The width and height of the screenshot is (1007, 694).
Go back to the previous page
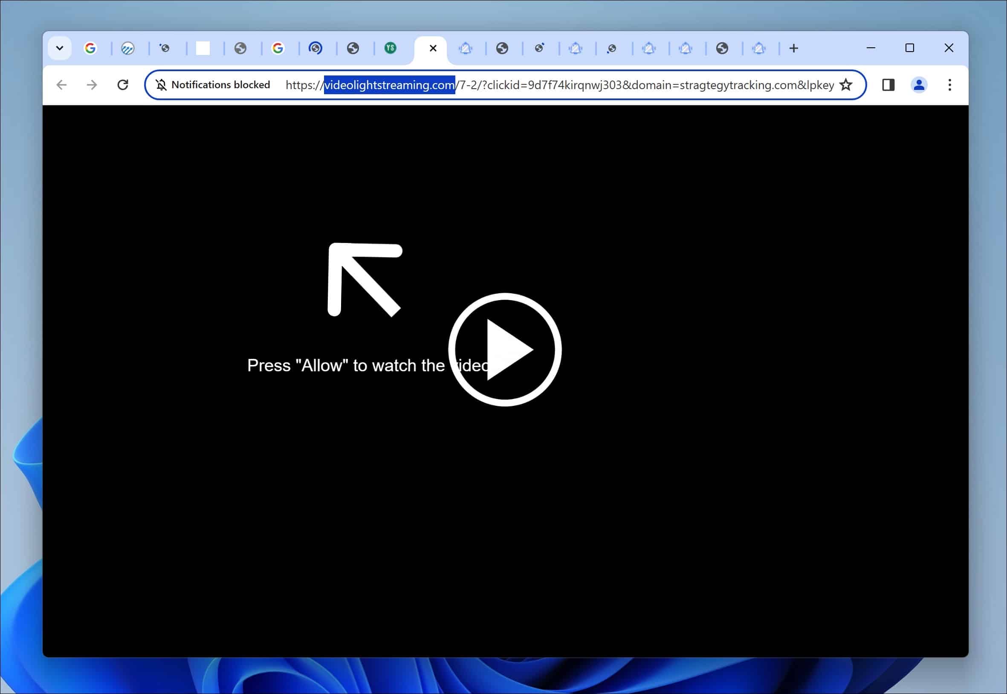pyautogui.click(x=61, y=85)
